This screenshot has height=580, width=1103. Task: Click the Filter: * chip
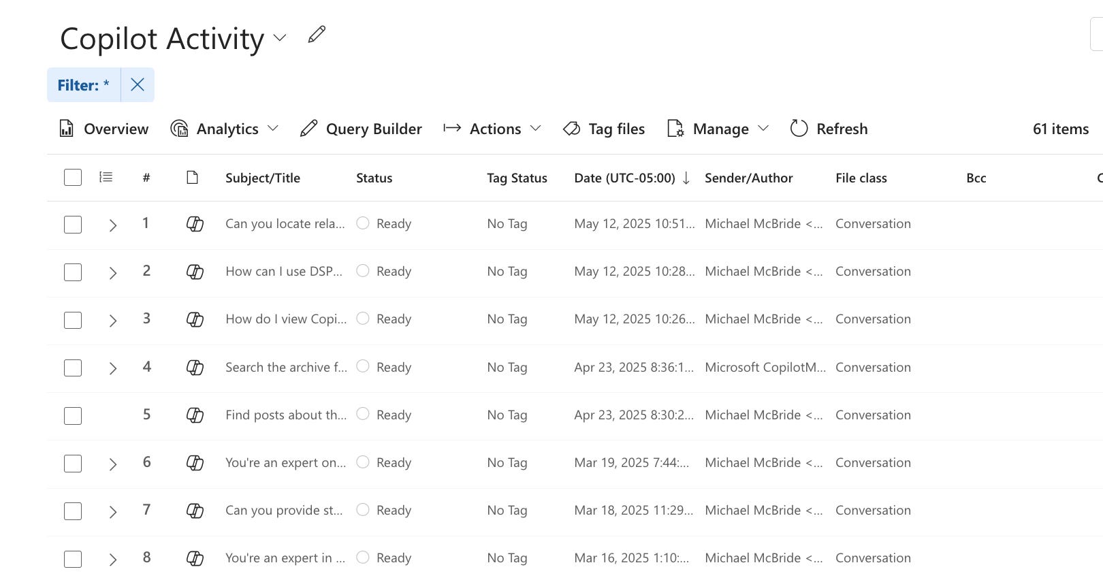coord(83,85)
